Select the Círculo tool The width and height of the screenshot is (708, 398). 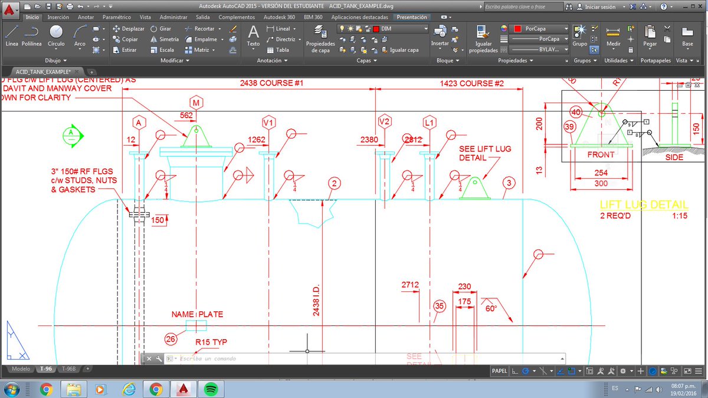point(56,36)
